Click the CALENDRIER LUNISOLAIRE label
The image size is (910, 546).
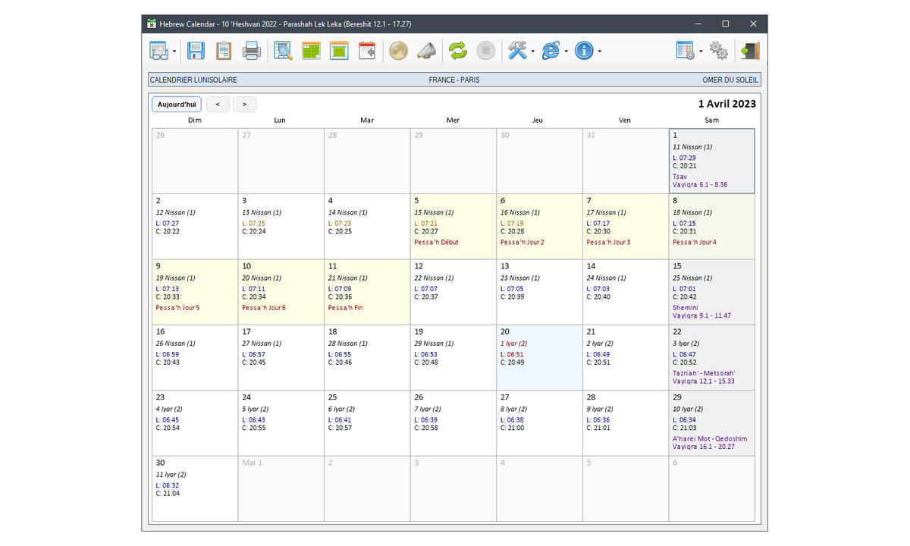click(x=193, y=80)
